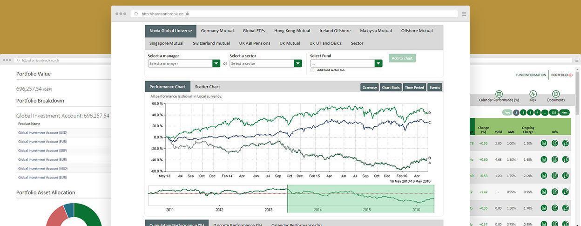Open document icon in the 1.70% ongoing charge row
581x226 pixels.
pyautogui.click(x=555, y=208)
